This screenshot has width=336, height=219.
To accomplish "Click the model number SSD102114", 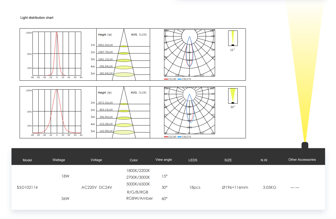I will click(x=27, y=187).
